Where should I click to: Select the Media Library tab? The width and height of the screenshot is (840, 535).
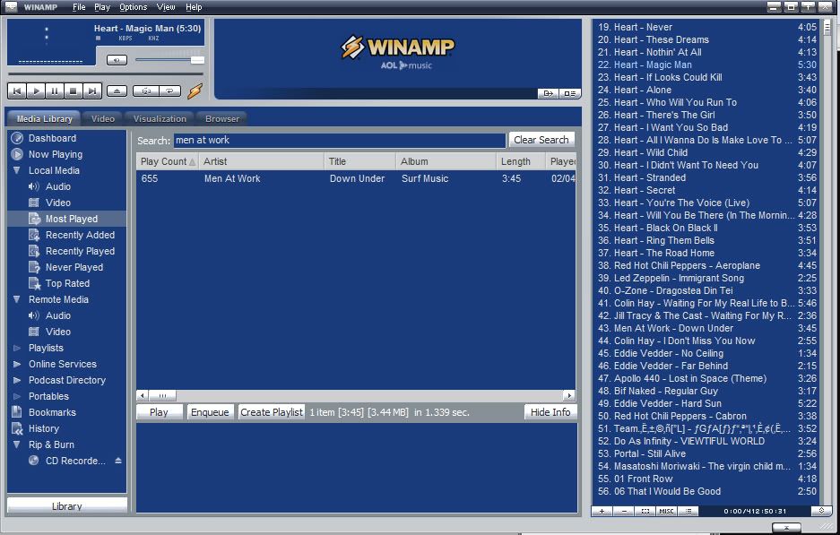coord(44,119)
